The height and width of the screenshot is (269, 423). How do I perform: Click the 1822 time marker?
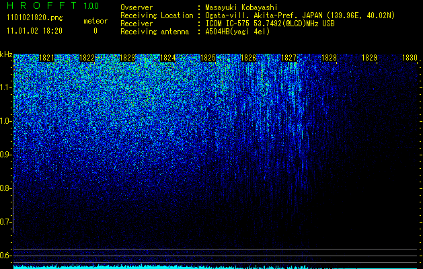pyautogui.click(x=87, y=58)
